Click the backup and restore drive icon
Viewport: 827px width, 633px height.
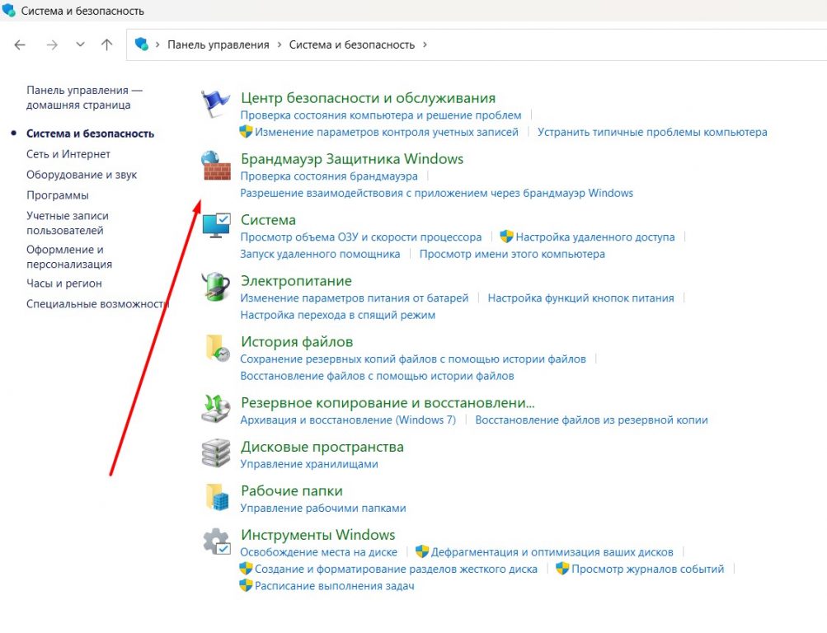216,409
